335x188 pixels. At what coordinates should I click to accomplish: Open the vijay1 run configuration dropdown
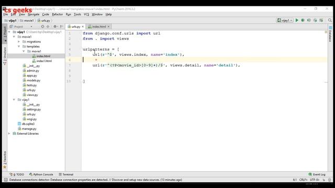click(285, 20)
